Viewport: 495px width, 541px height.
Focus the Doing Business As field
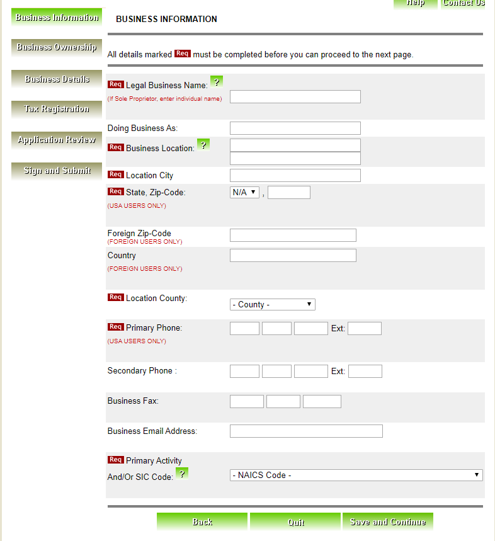click(x=295, y=128)
